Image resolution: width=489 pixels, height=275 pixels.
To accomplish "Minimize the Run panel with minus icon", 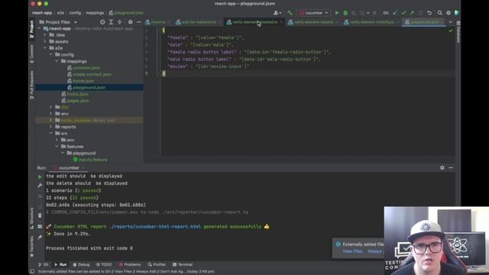I will 451,168.
